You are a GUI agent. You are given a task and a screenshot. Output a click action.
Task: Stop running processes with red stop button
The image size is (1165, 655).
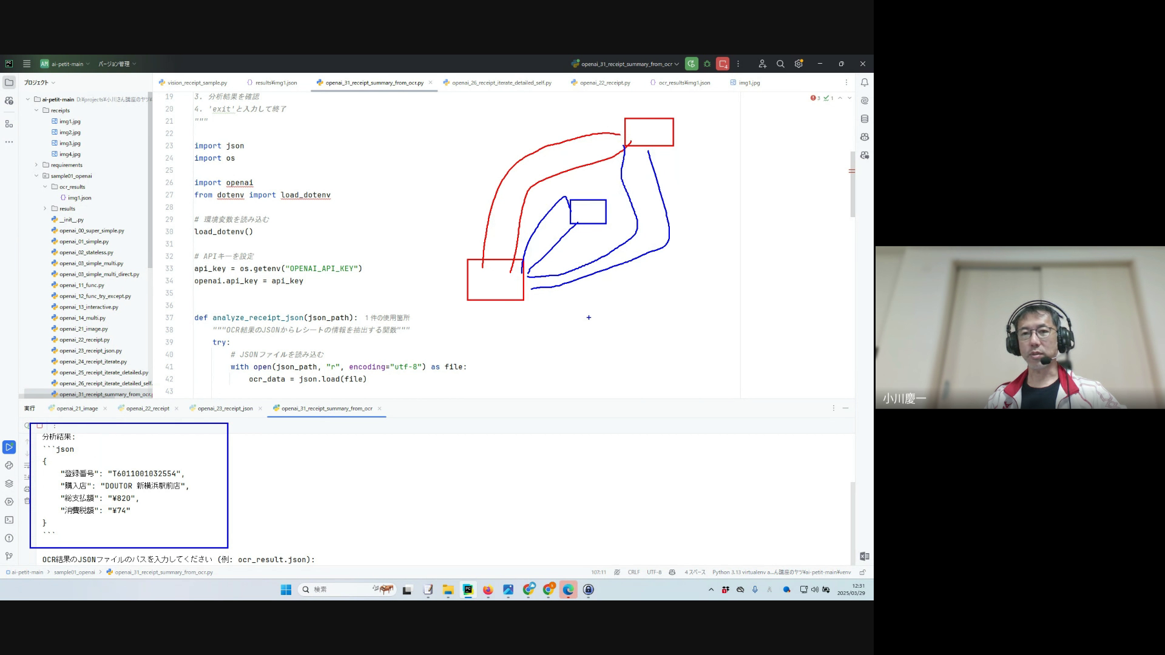[x=722, y=64]
